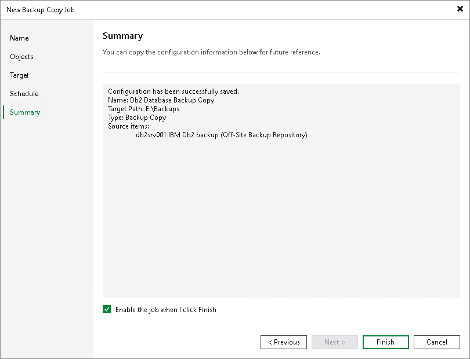Image resolution: width=470 pixels, height=359 pixels.
Task: Click the disabled Next button
Action: click(334, 342)
